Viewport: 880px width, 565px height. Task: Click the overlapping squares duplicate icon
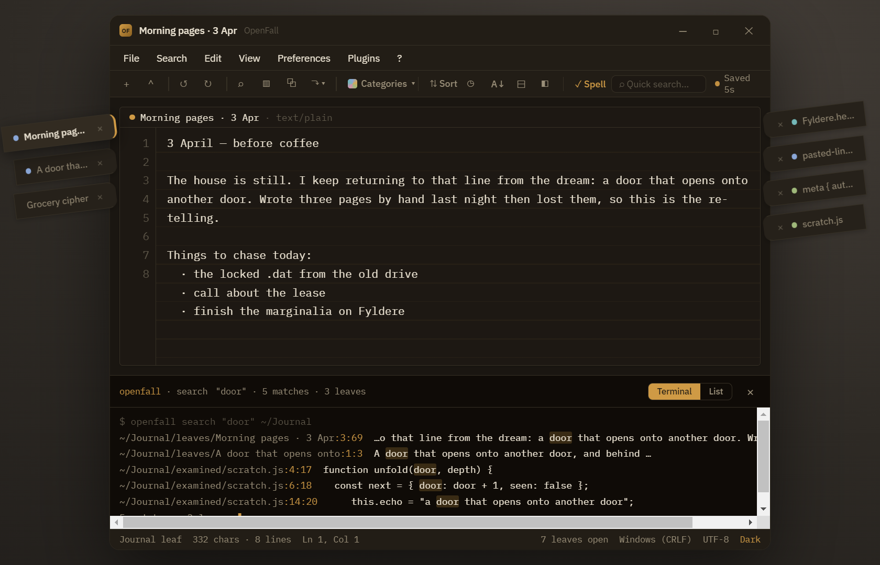coord(291,83)
